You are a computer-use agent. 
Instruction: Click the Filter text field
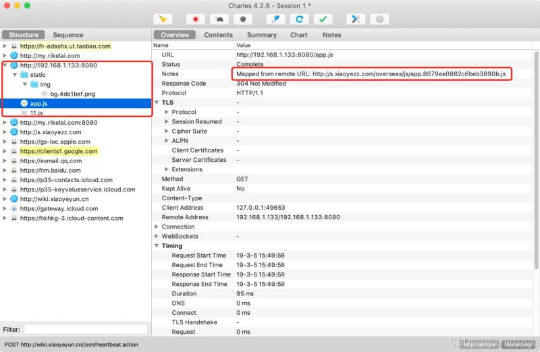pyautogui.click(x=86, y=329)
